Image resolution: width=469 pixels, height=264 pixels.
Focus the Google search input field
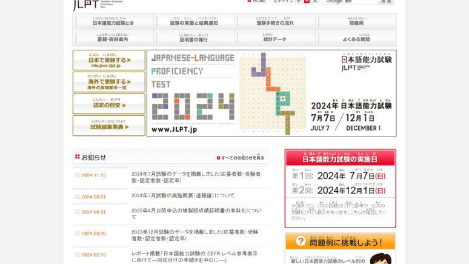tap(350, 2)
